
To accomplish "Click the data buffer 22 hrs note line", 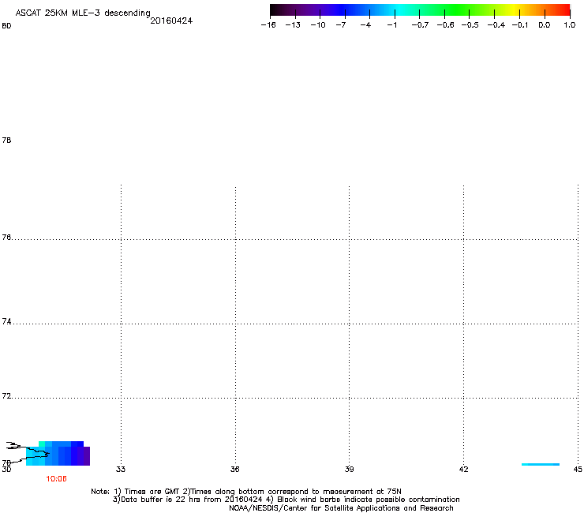I will 286,500.
